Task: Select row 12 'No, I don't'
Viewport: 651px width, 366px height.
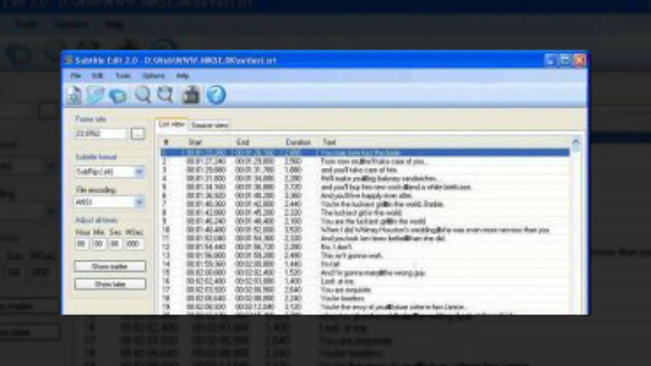Action: coord(365,247)
